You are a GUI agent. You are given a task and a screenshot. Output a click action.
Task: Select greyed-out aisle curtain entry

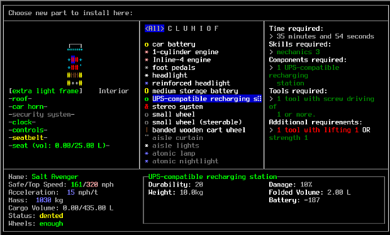point(177,138)
